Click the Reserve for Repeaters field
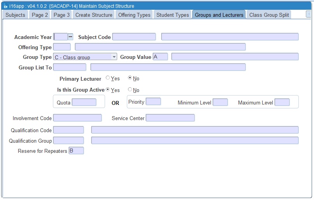 (76, 151)
